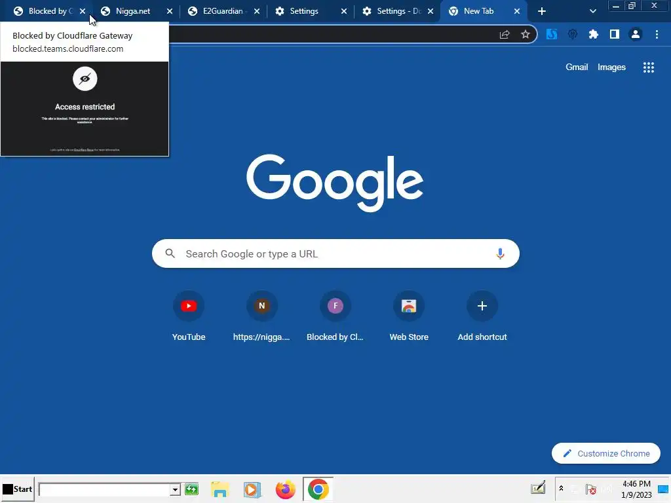Click the dimmed lightbulb extension icon
This screenshot has width=671, height=503.
[573, 34]
